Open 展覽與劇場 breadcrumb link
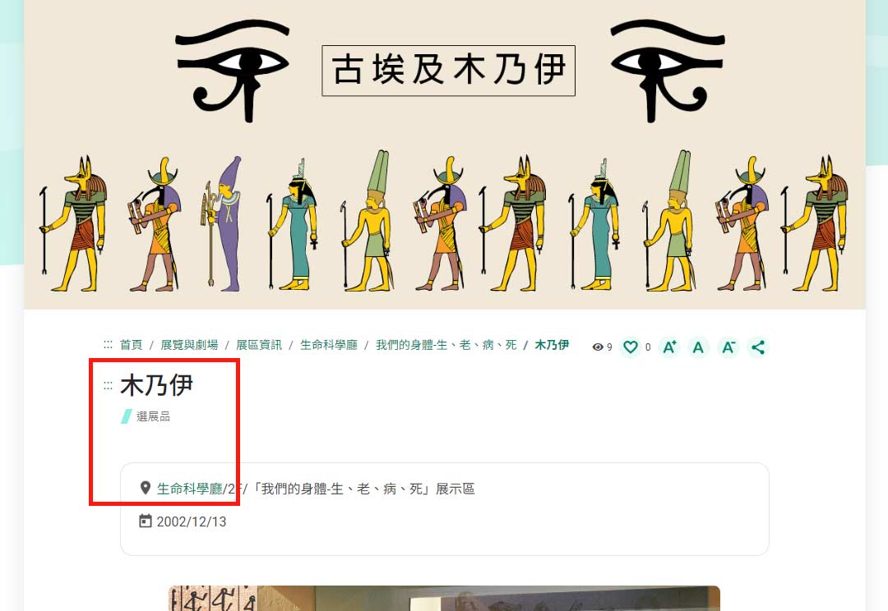The image size is (888, 611). click(189, 345)
